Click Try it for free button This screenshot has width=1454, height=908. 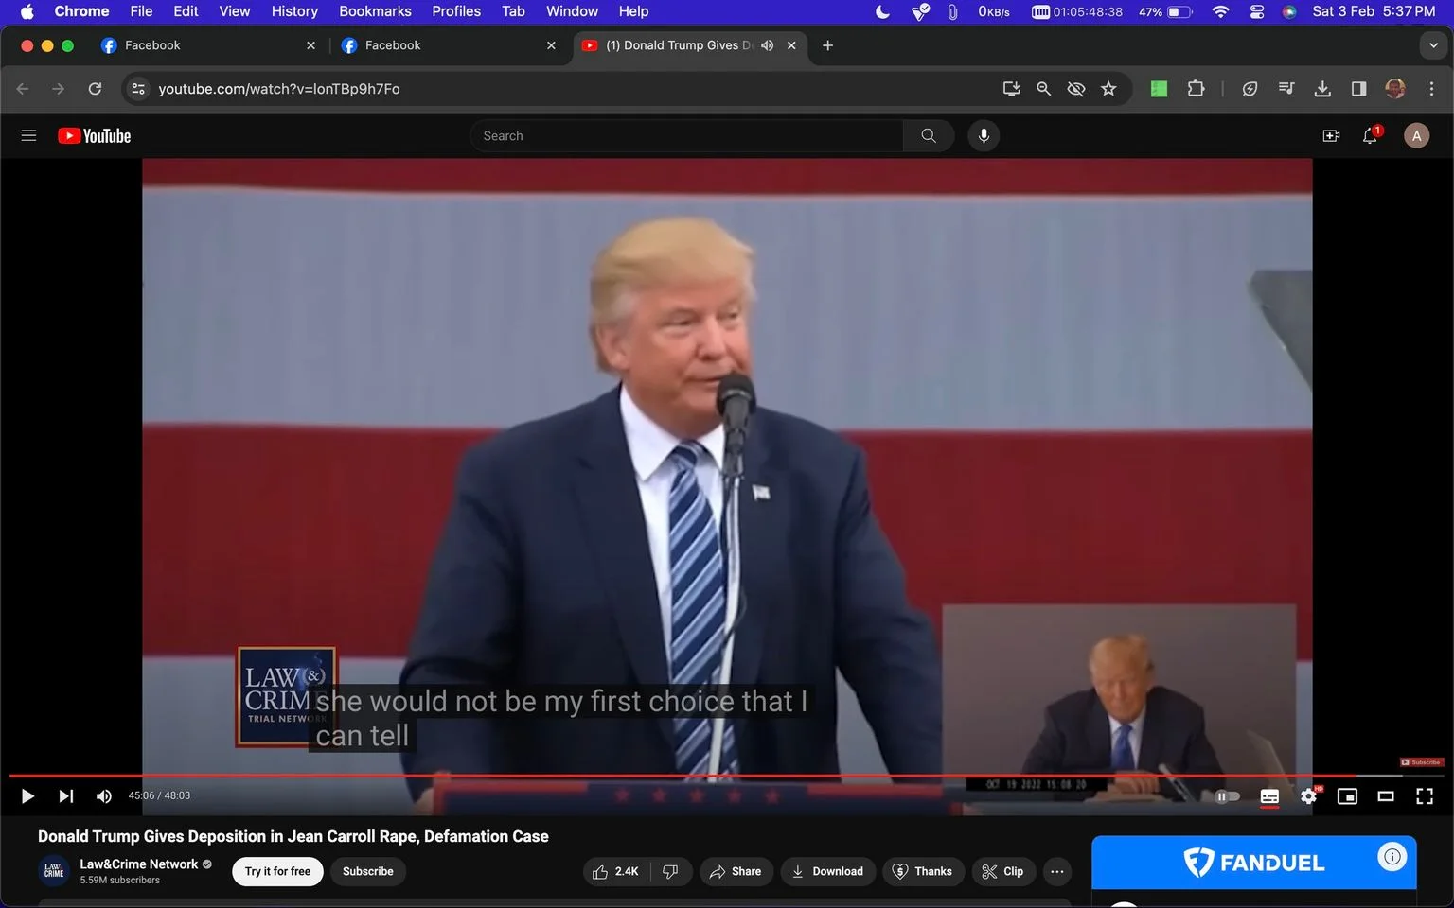pyautogui.click(x=277, y=871)
